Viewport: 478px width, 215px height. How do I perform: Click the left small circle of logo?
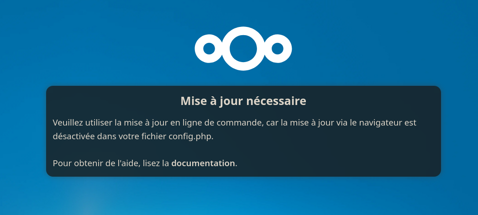(x=209, y=49)
